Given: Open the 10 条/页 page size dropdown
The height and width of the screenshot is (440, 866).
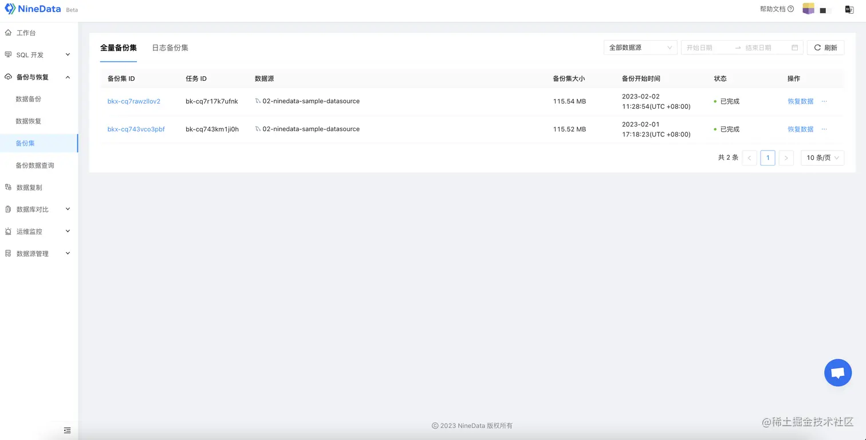Looking at the screenshot, I should tap(822, 158).
